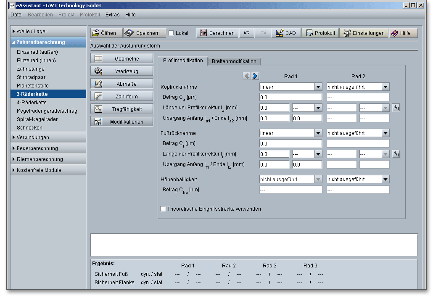The width and height of the screenshot is (433, 296).
Task: Click the Betrag Ca input field for Rad 1
Action: pyautogui.click(x=290, y=97)
